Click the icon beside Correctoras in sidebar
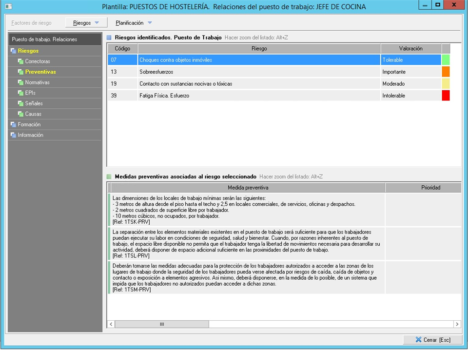 pos(20,61)
